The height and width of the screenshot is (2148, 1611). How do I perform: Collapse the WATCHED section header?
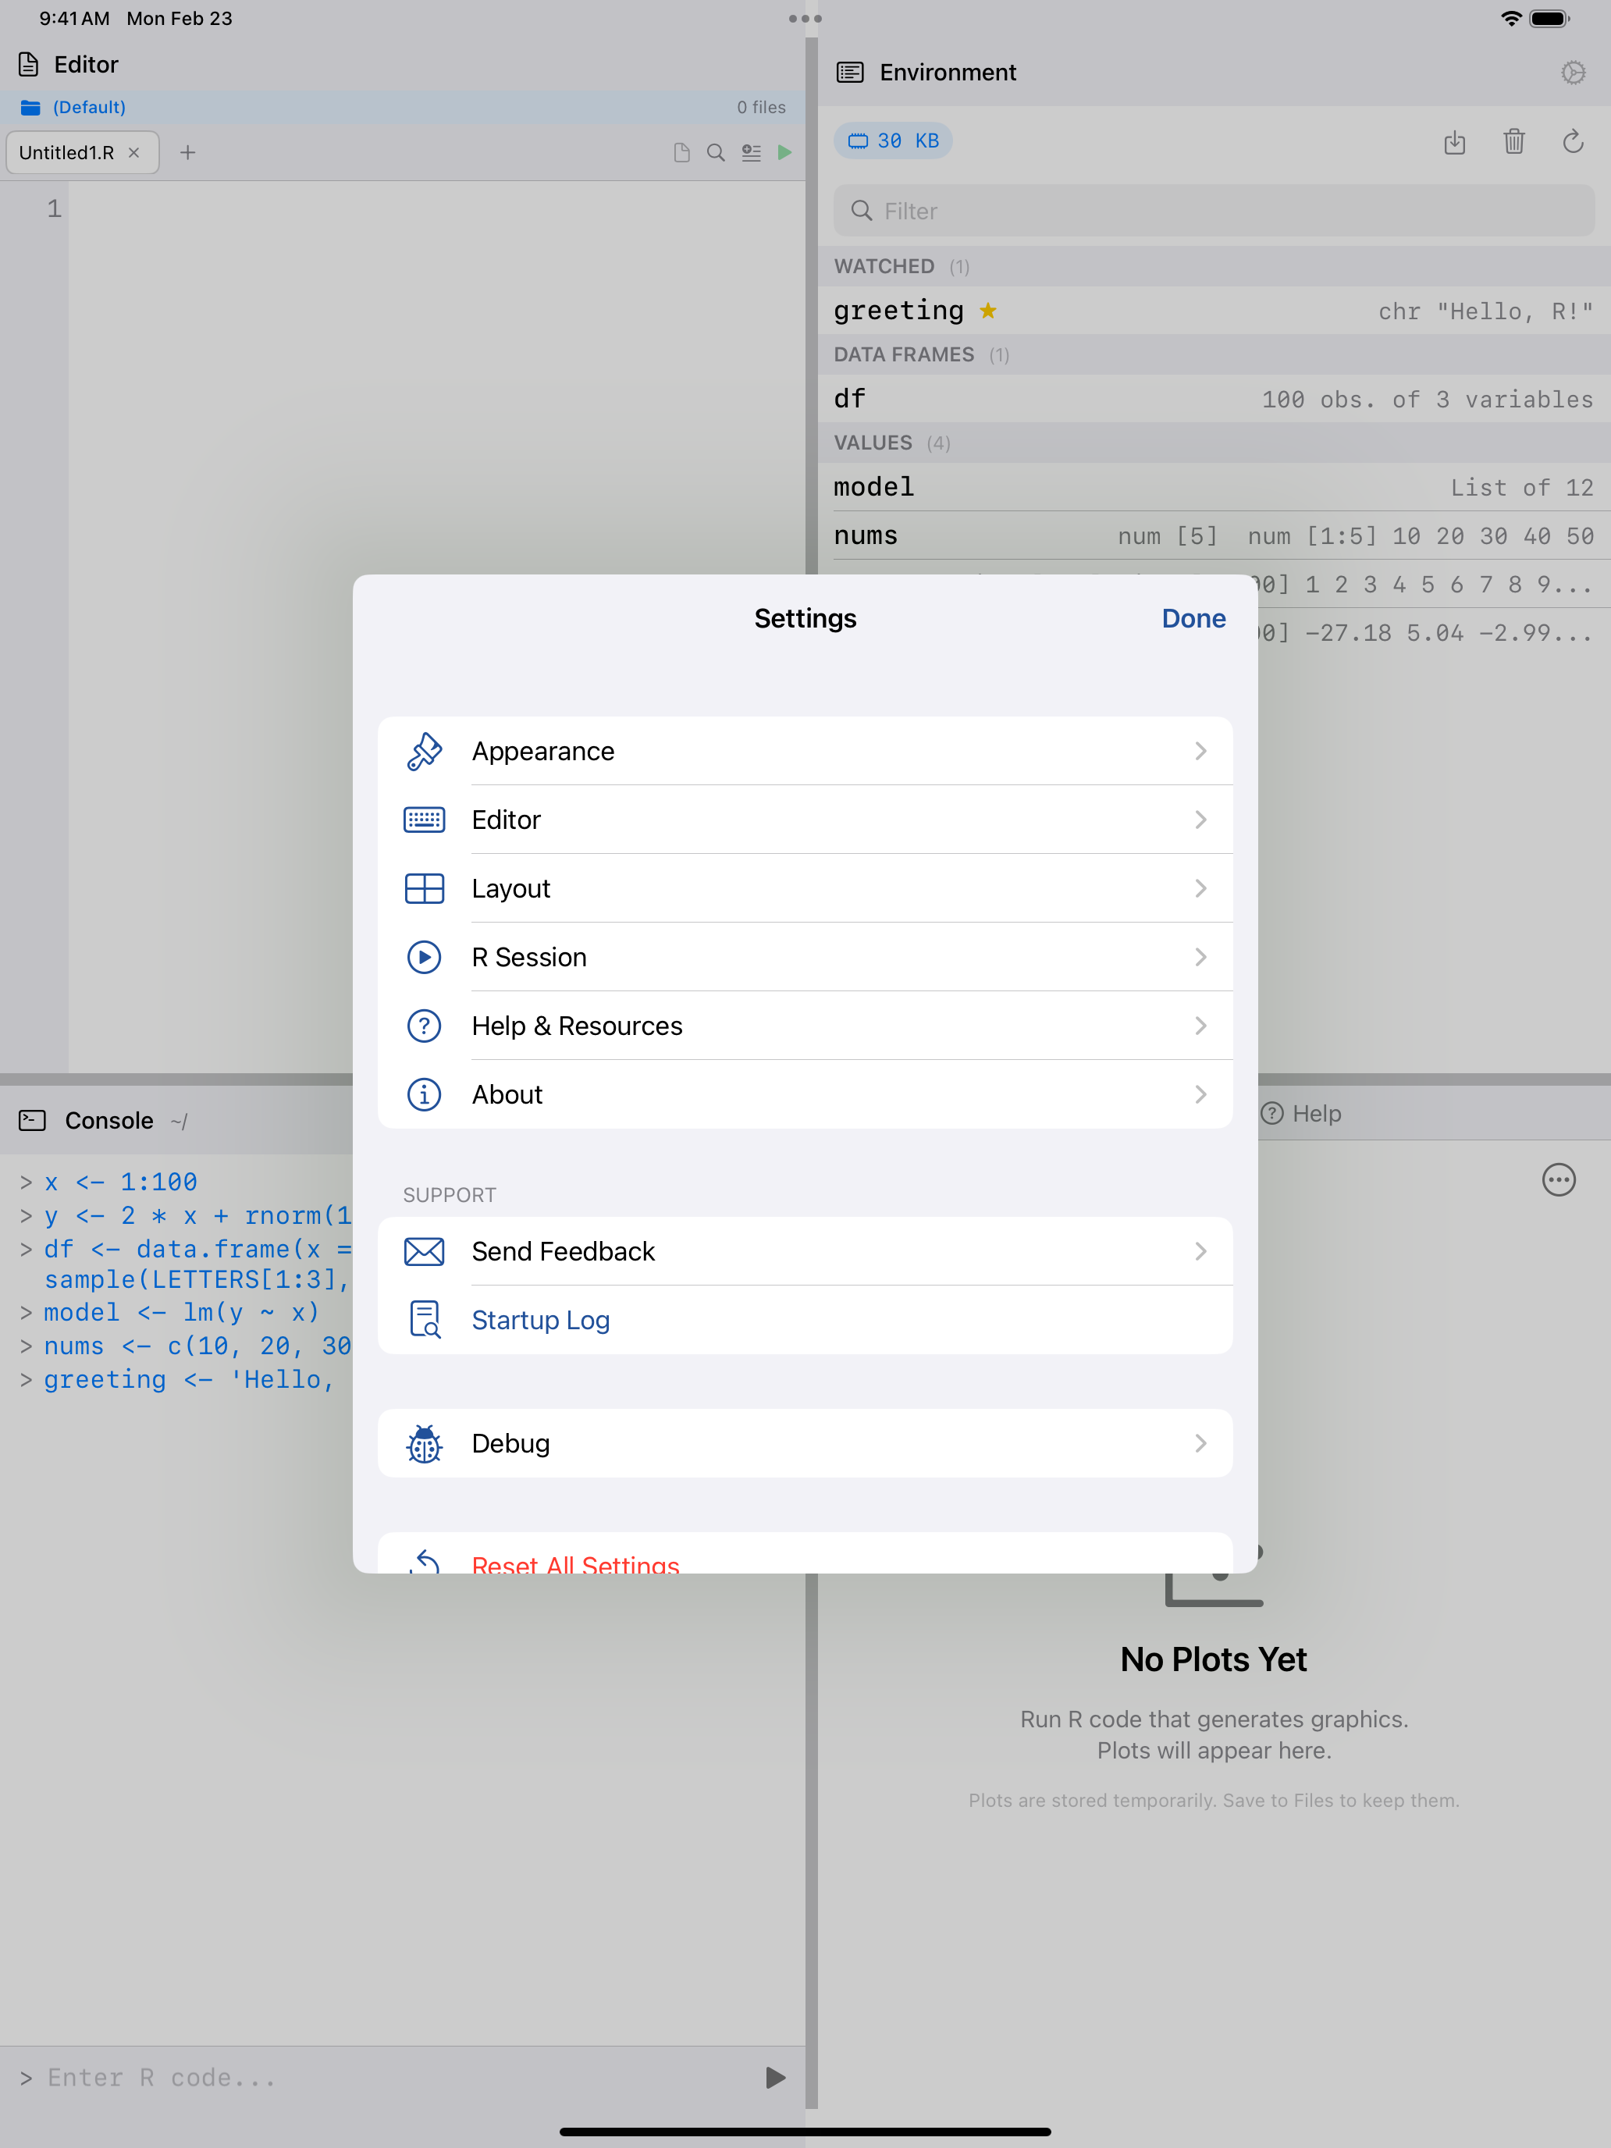(x=884, y=265)
